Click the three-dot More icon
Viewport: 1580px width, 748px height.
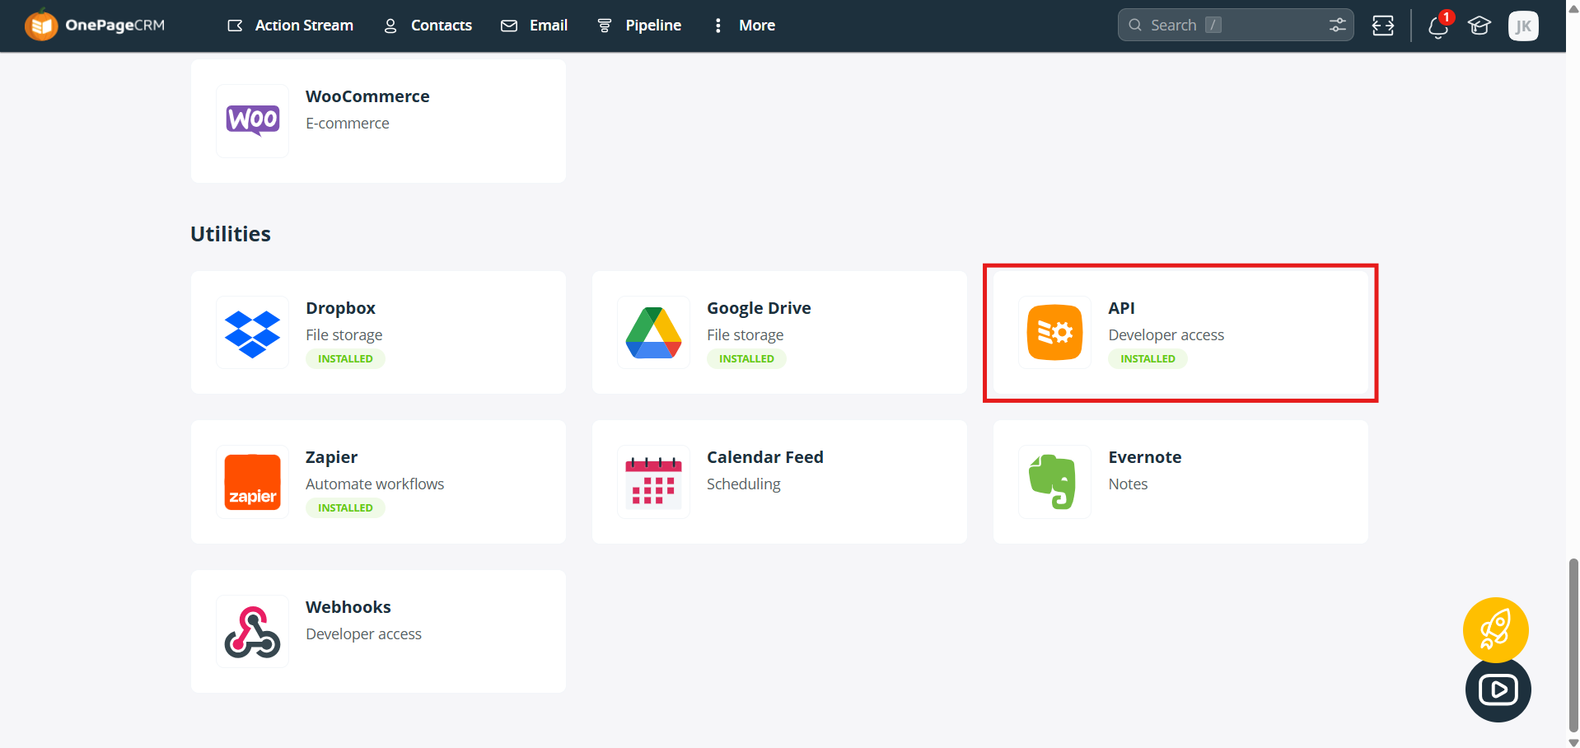click(x=718, y=26)
